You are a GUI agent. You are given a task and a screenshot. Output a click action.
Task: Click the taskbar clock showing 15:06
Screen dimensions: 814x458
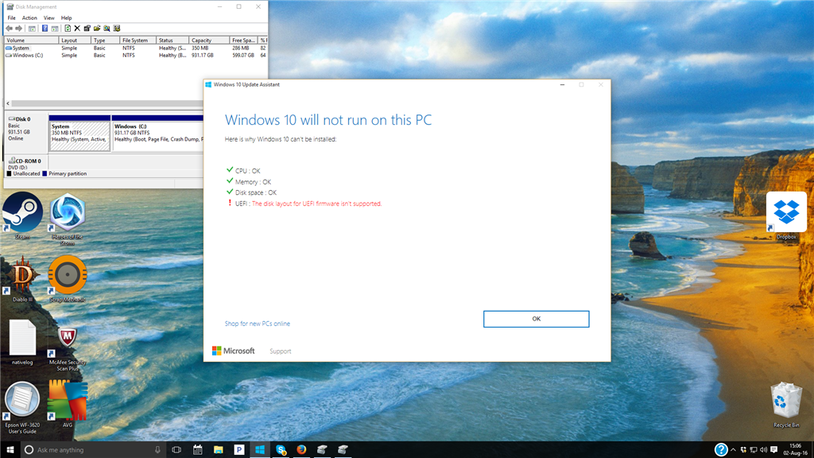click(x=795, y=450)
